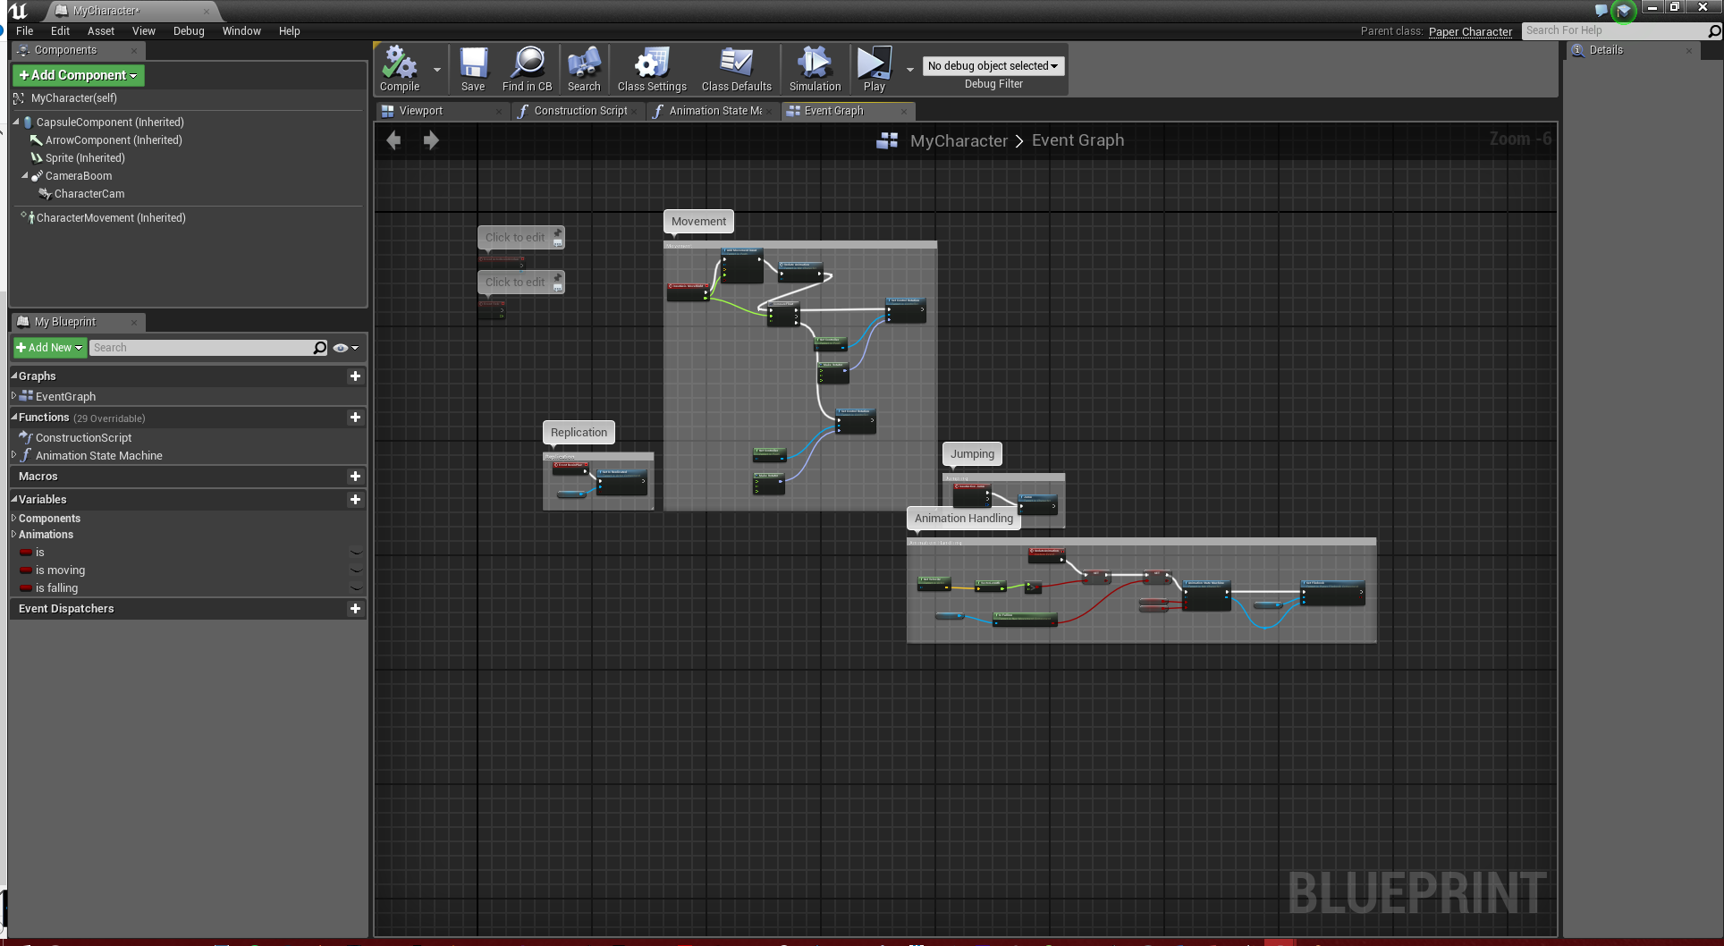
Task: Navigate back in graph history
Action: point(393,139)
